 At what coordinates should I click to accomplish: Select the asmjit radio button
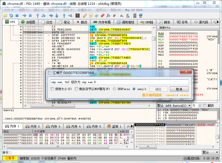[x=134, y=89]
